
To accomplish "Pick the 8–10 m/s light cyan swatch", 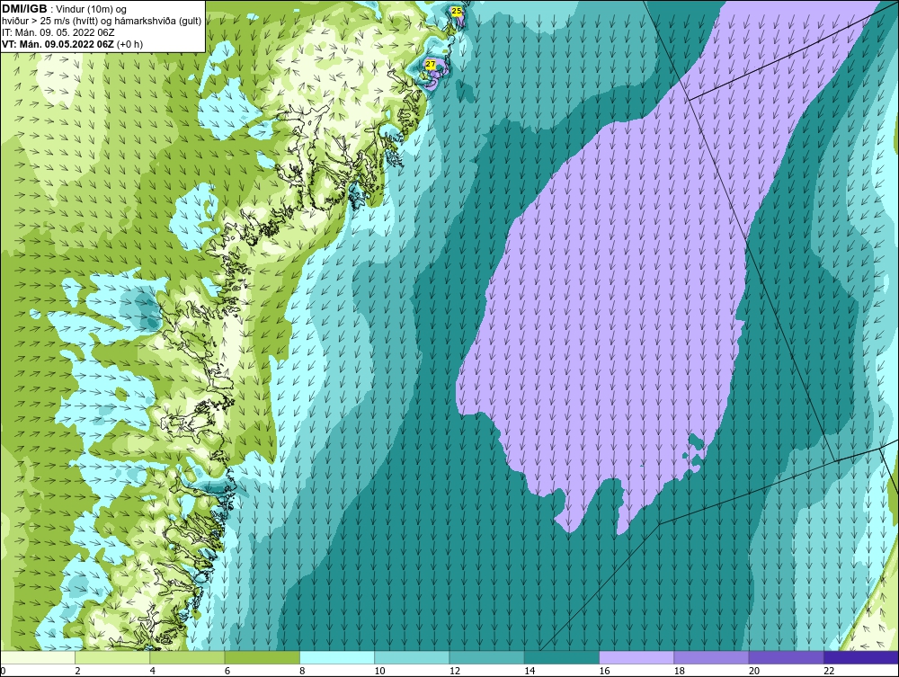I will [337, 657].
